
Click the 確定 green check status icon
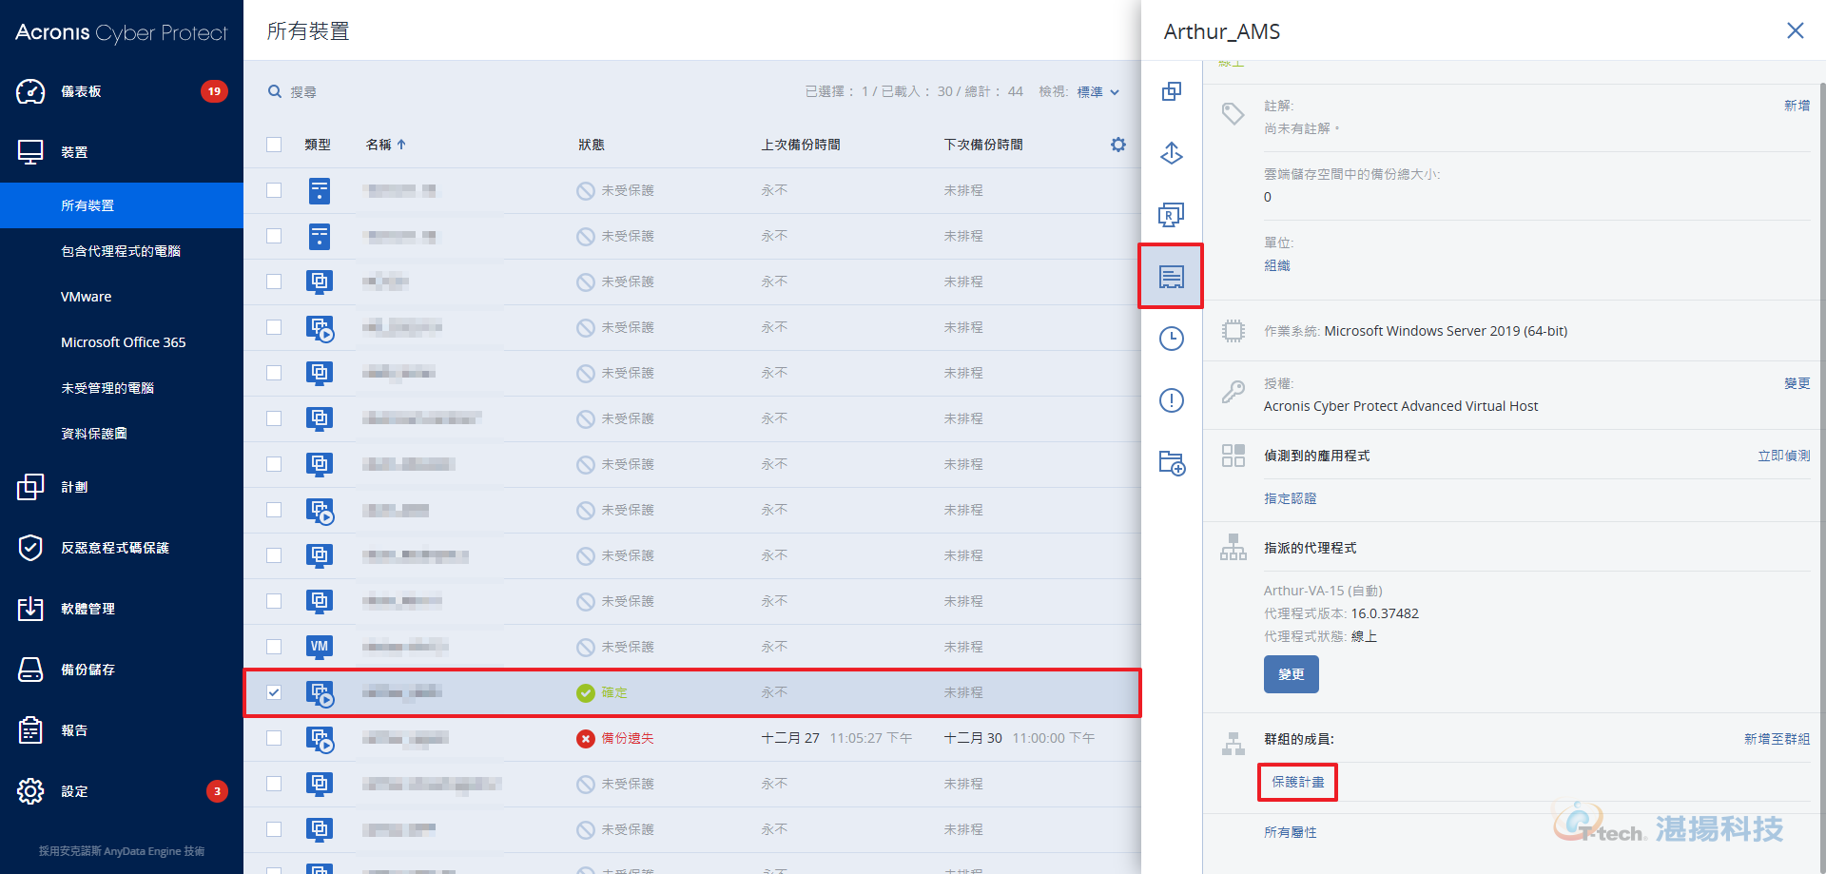586,693
